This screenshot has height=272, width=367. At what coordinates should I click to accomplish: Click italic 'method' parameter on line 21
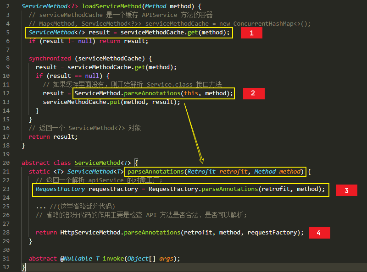click(x=290, y=172)
